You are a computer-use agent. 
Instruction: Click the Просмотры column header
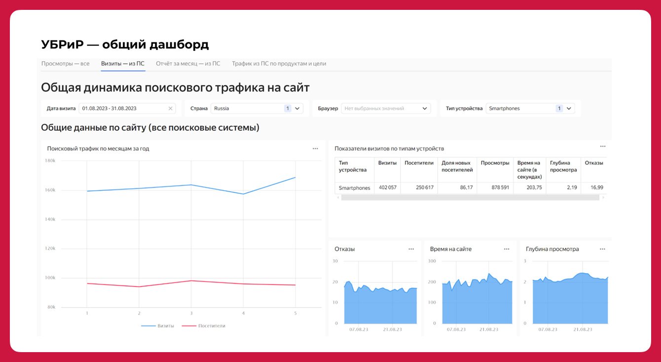495,170
